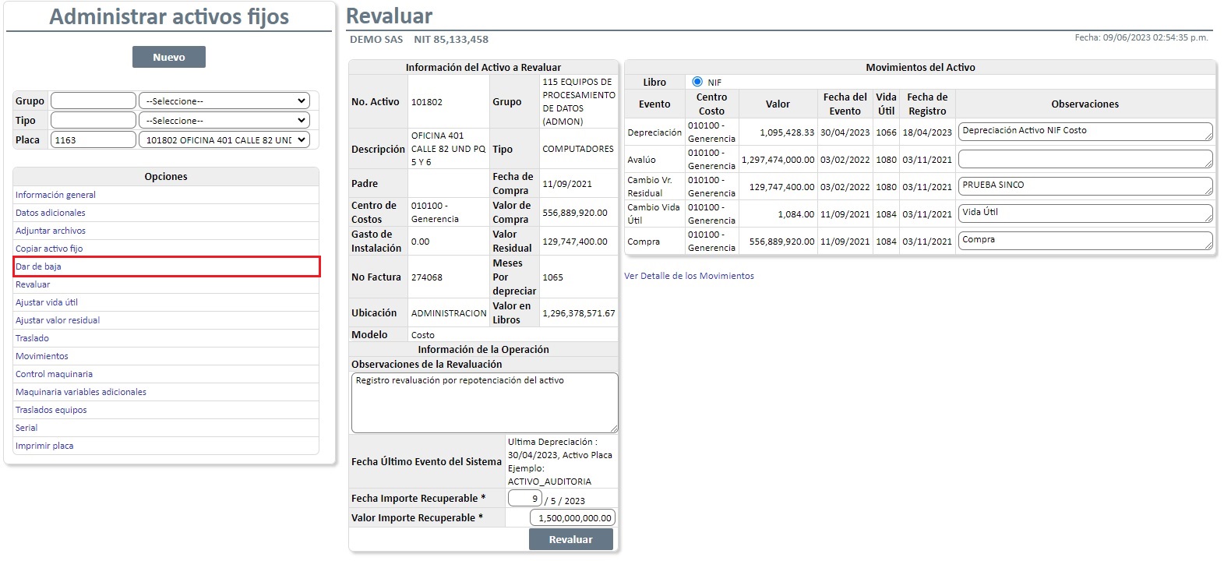Click the Depreciación event cell
The height and width of the screenshot is (561, 1224).
[x=654, y=132]
